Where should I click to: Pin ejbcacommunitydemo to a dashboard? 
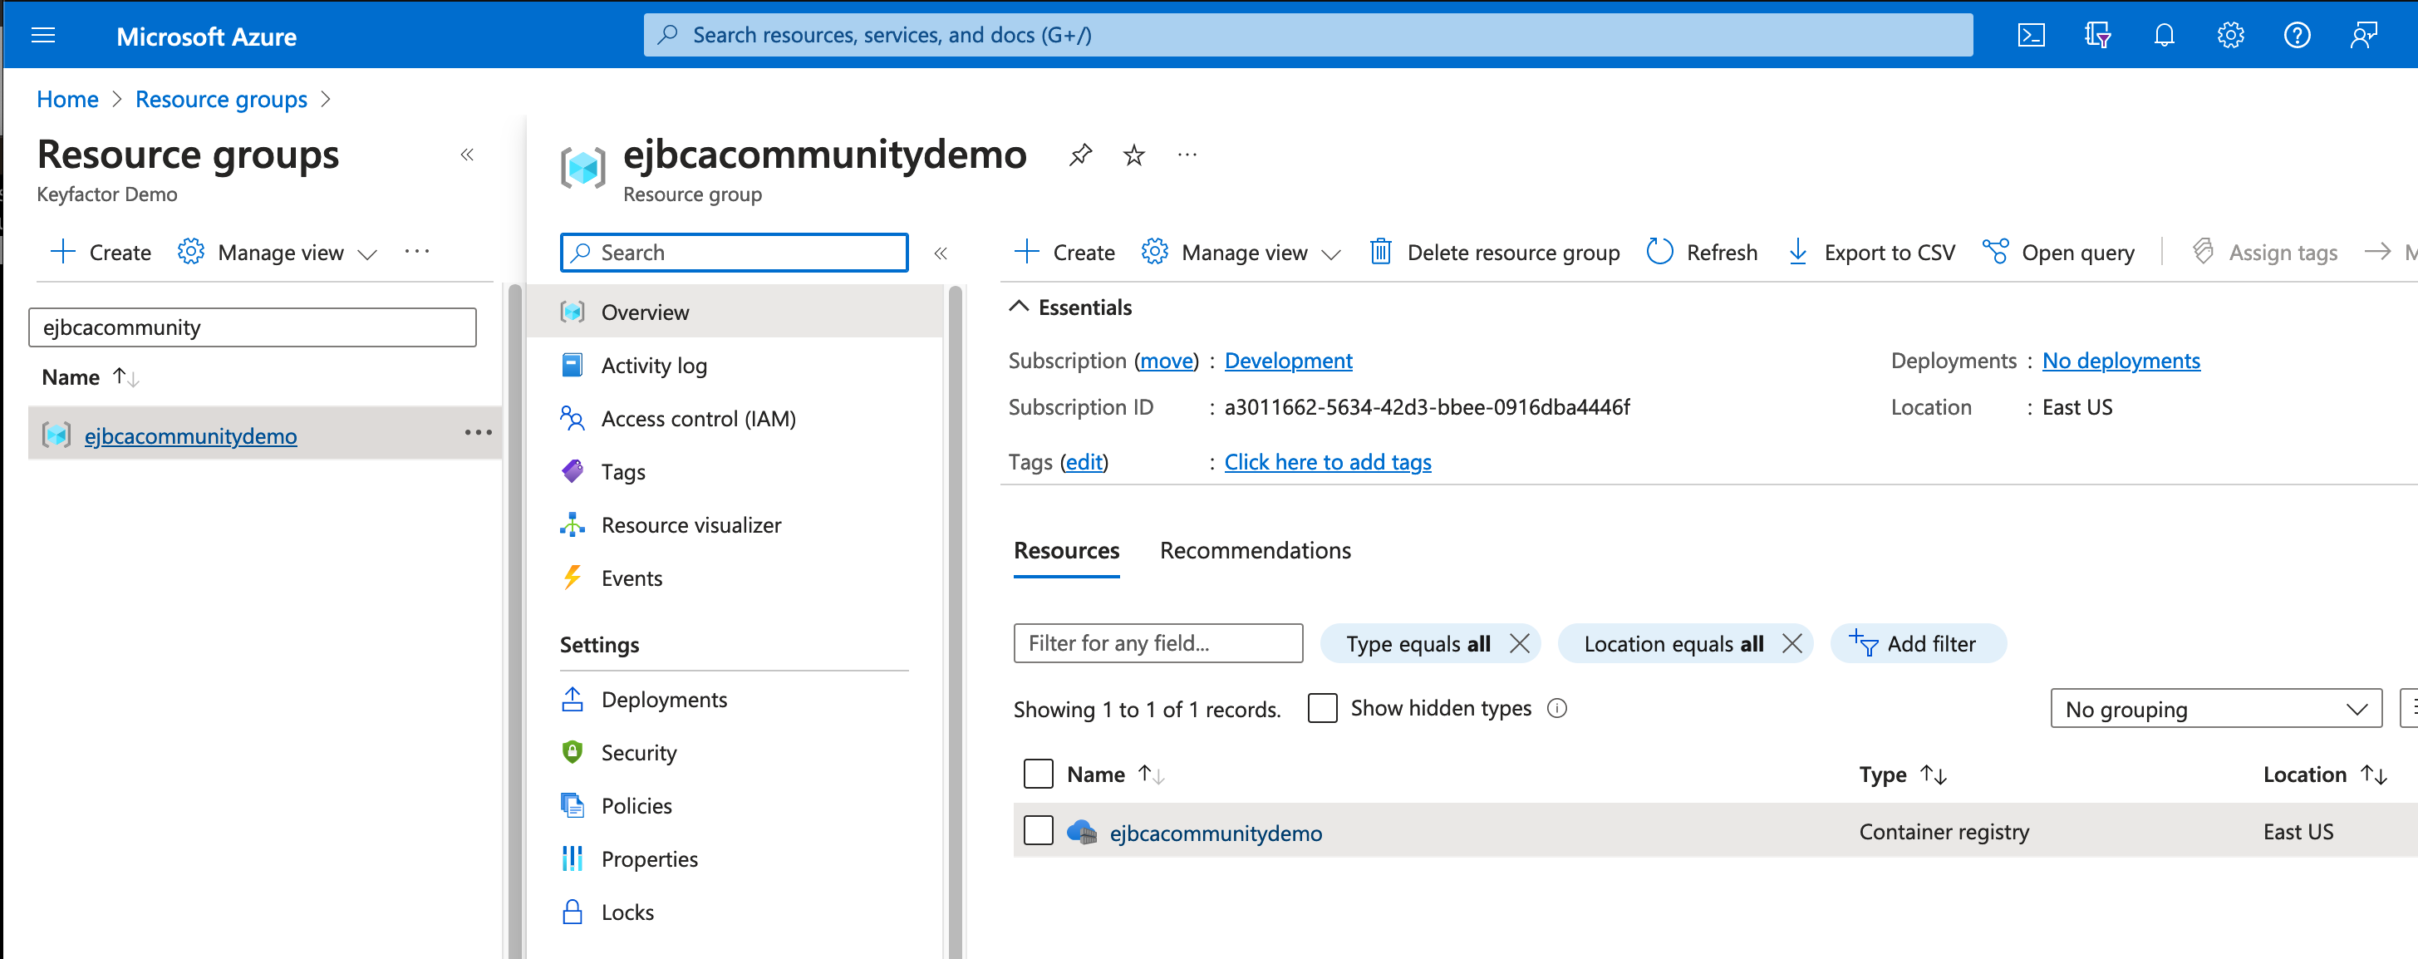point(1079,155)
